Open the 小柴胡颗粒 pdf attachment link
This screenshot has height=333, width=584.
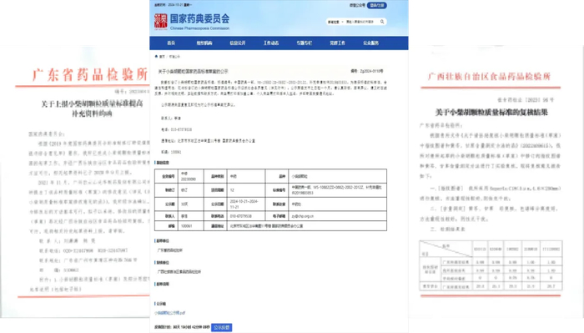170,313
